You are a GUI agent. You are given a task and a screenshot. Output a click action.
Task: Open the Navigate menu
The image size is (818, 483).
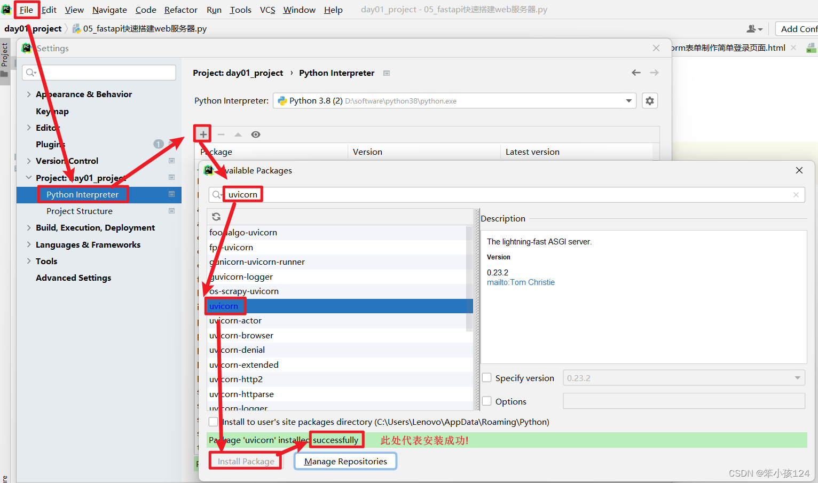[109, 10]
